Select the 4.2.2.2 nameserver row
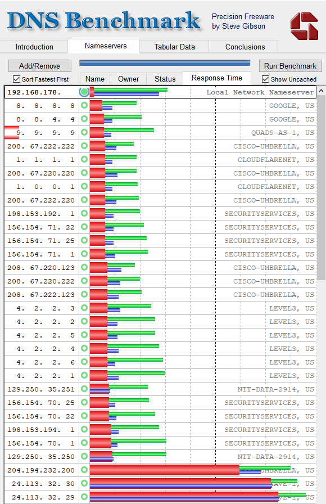326x504 pixels. (x=160, y=321)
